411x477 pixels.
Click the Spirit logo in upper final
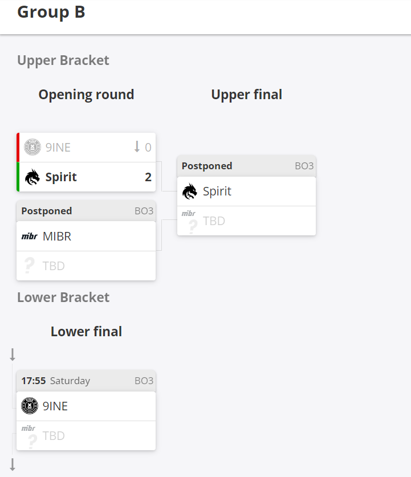(190, 191)
